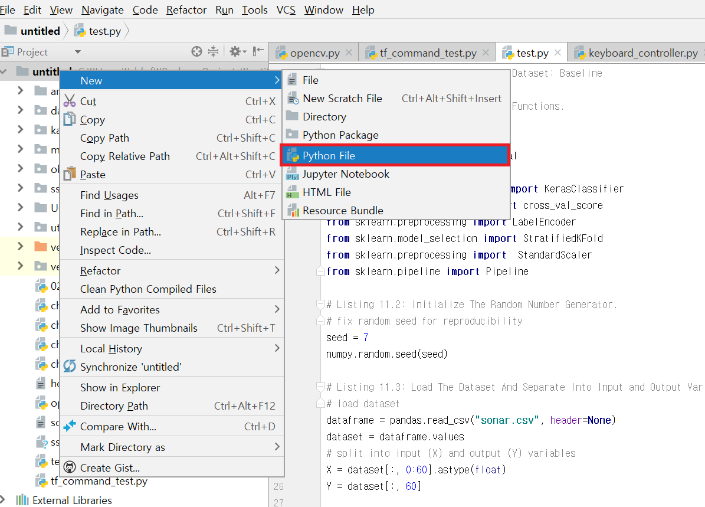Open the VCS menu
705x507 pixels.
[x=286, y=10]
